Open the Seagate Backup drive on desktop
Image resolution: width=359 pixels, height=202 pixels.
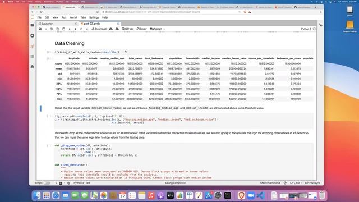tap(349, 26)
